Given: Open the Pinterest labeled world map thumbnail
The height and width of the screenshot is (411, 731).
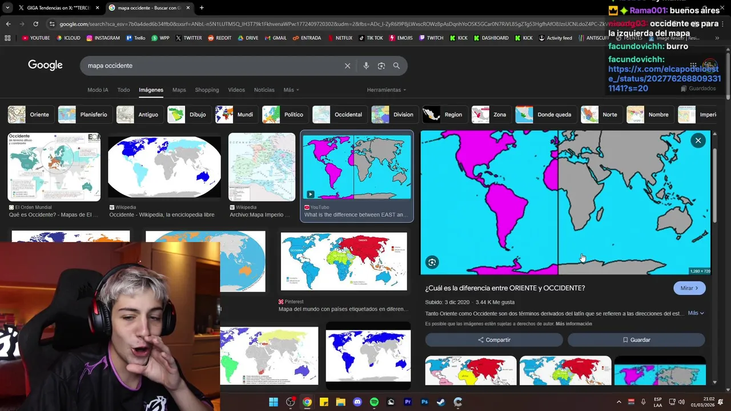Looking at the screenshot, I should 344,261.
